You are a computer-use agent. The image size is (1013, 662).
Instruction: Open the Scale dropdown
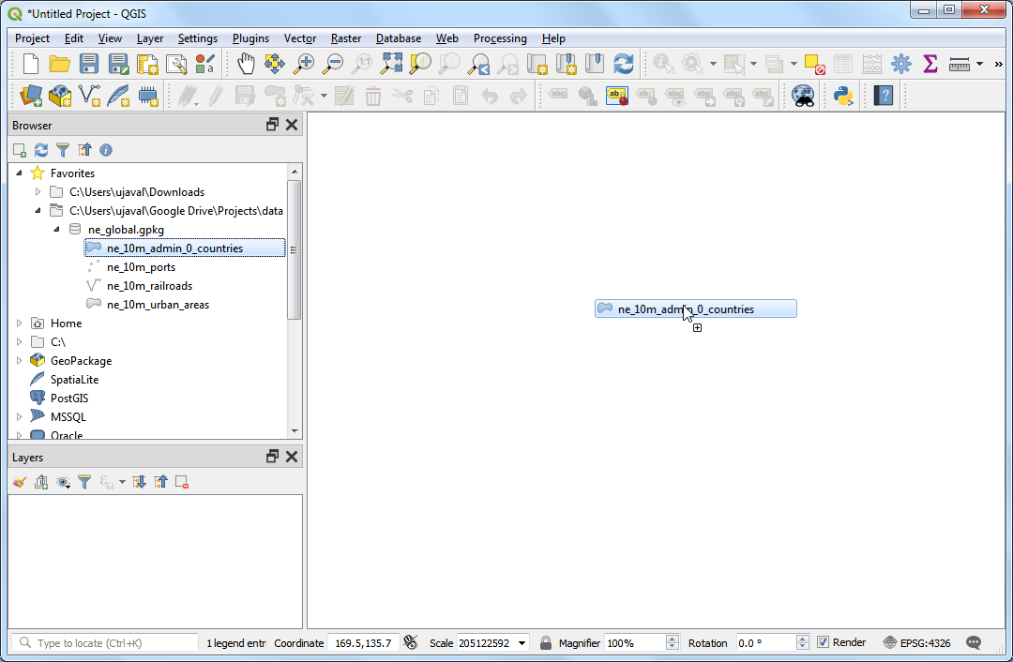coord(522,643)
